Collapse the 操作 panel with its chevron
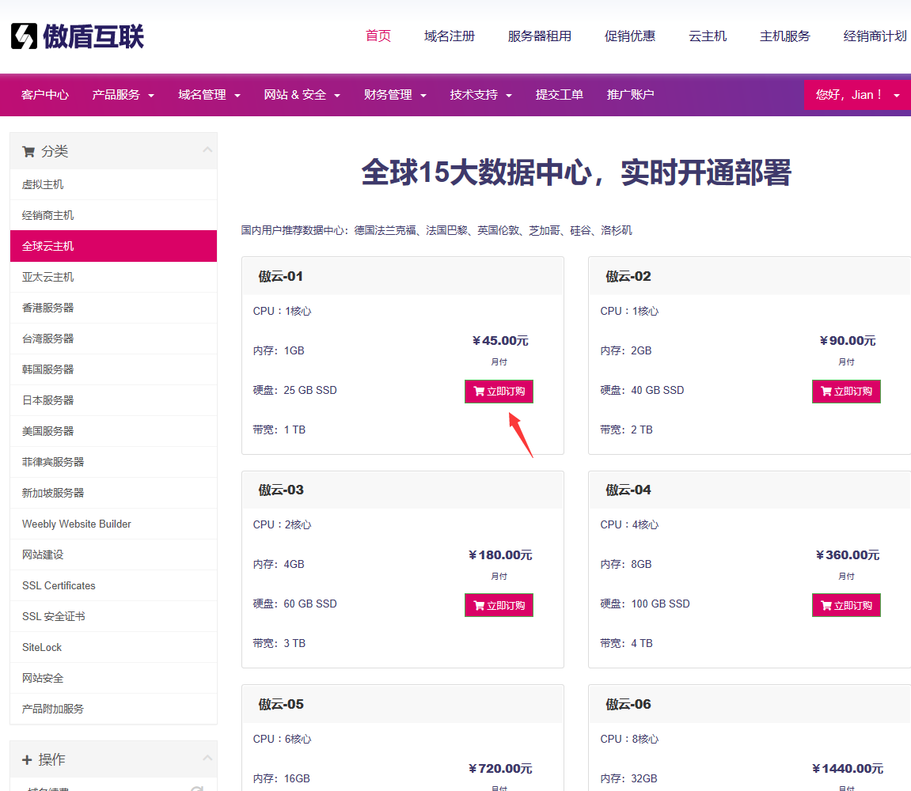Image resolution: width=911 pixels, height=791 pixels. [x=207, y=759]
